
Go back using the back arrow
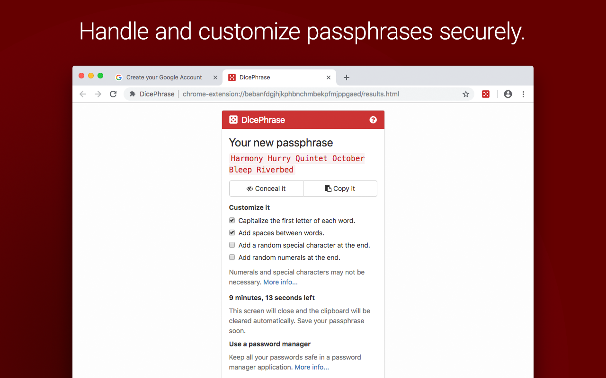tap(83, 94)
